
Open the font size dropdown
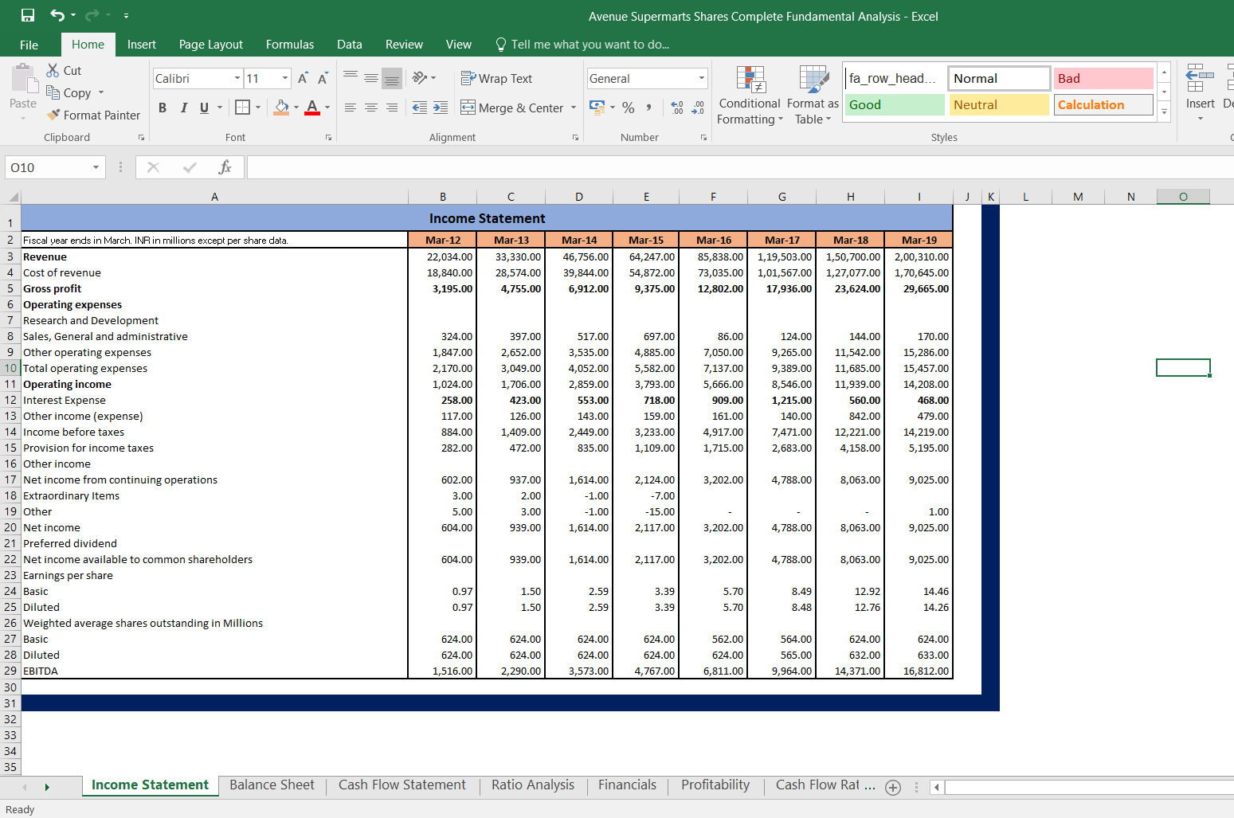click(x=284, y=78)
